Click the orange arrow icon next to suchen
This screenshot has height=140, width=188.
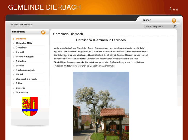pyautogui.click(x=174, y=21)
